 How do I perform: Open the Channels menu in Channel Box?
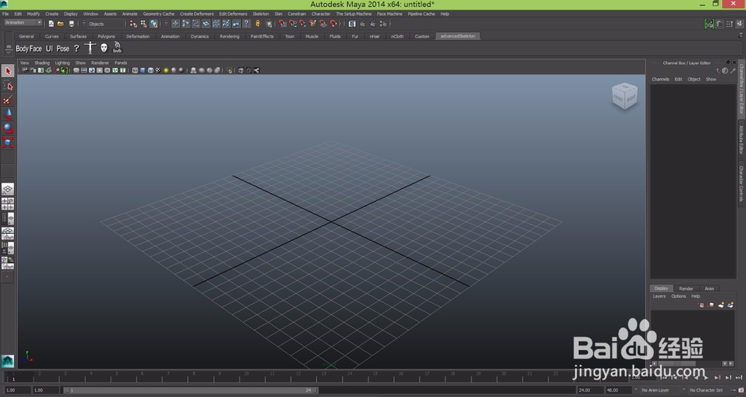click(660, 79)
